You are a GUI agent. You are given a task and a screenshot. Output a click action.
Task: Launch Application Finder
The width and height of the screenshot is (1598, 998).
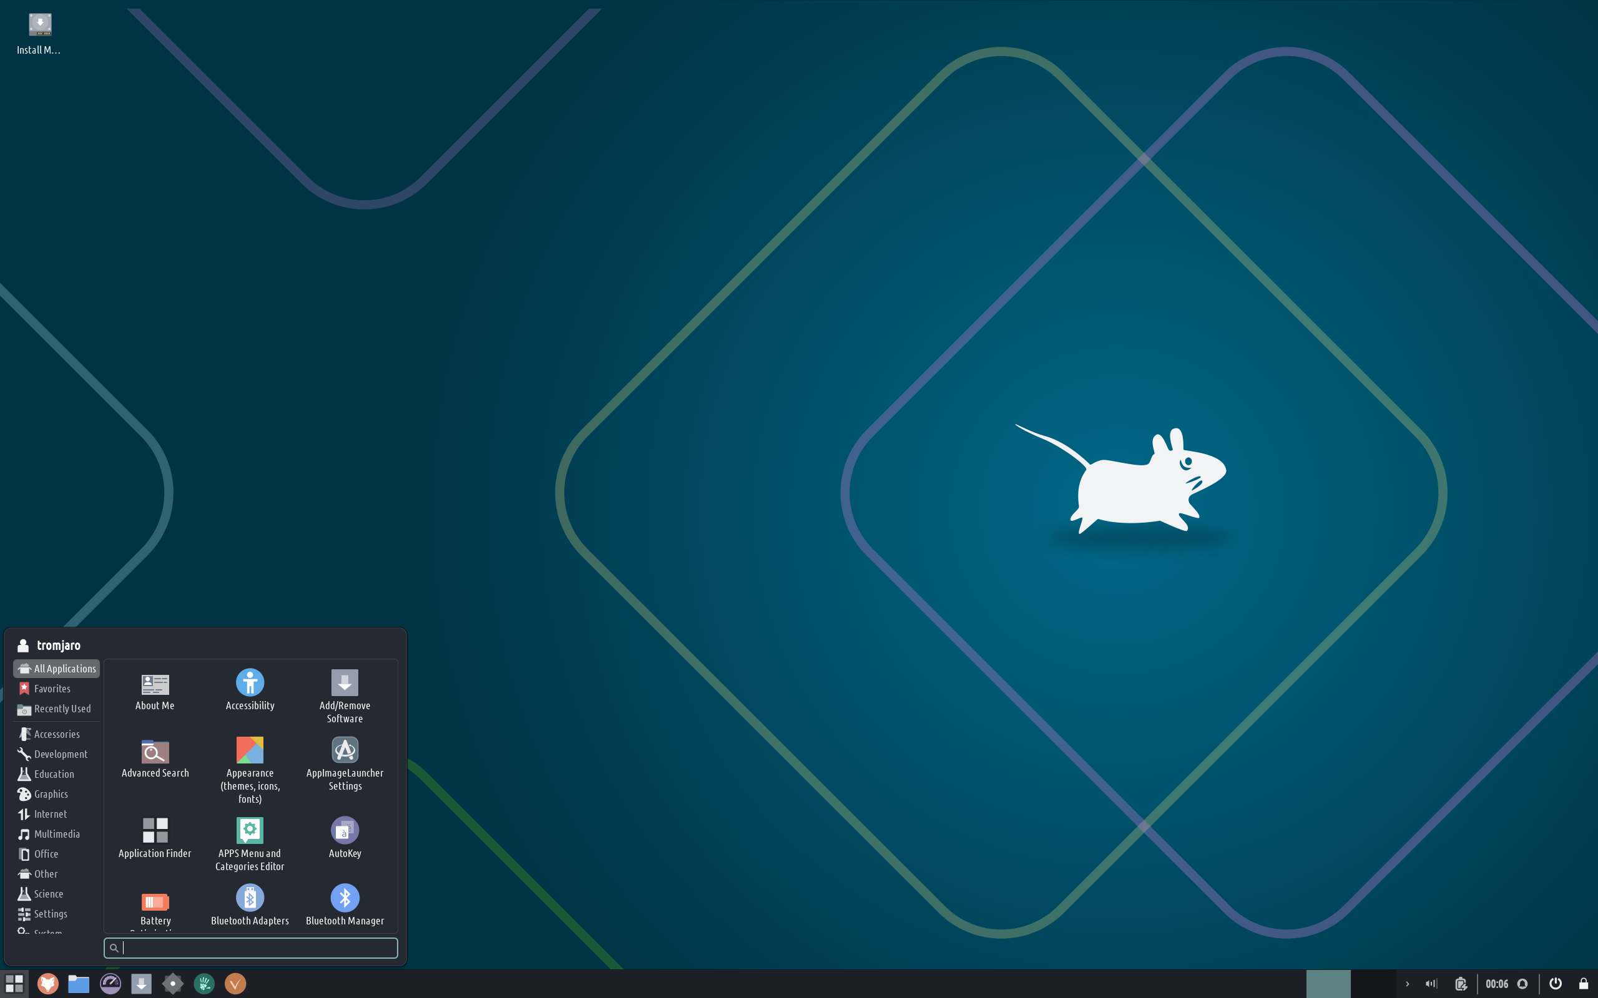point(155,839)
